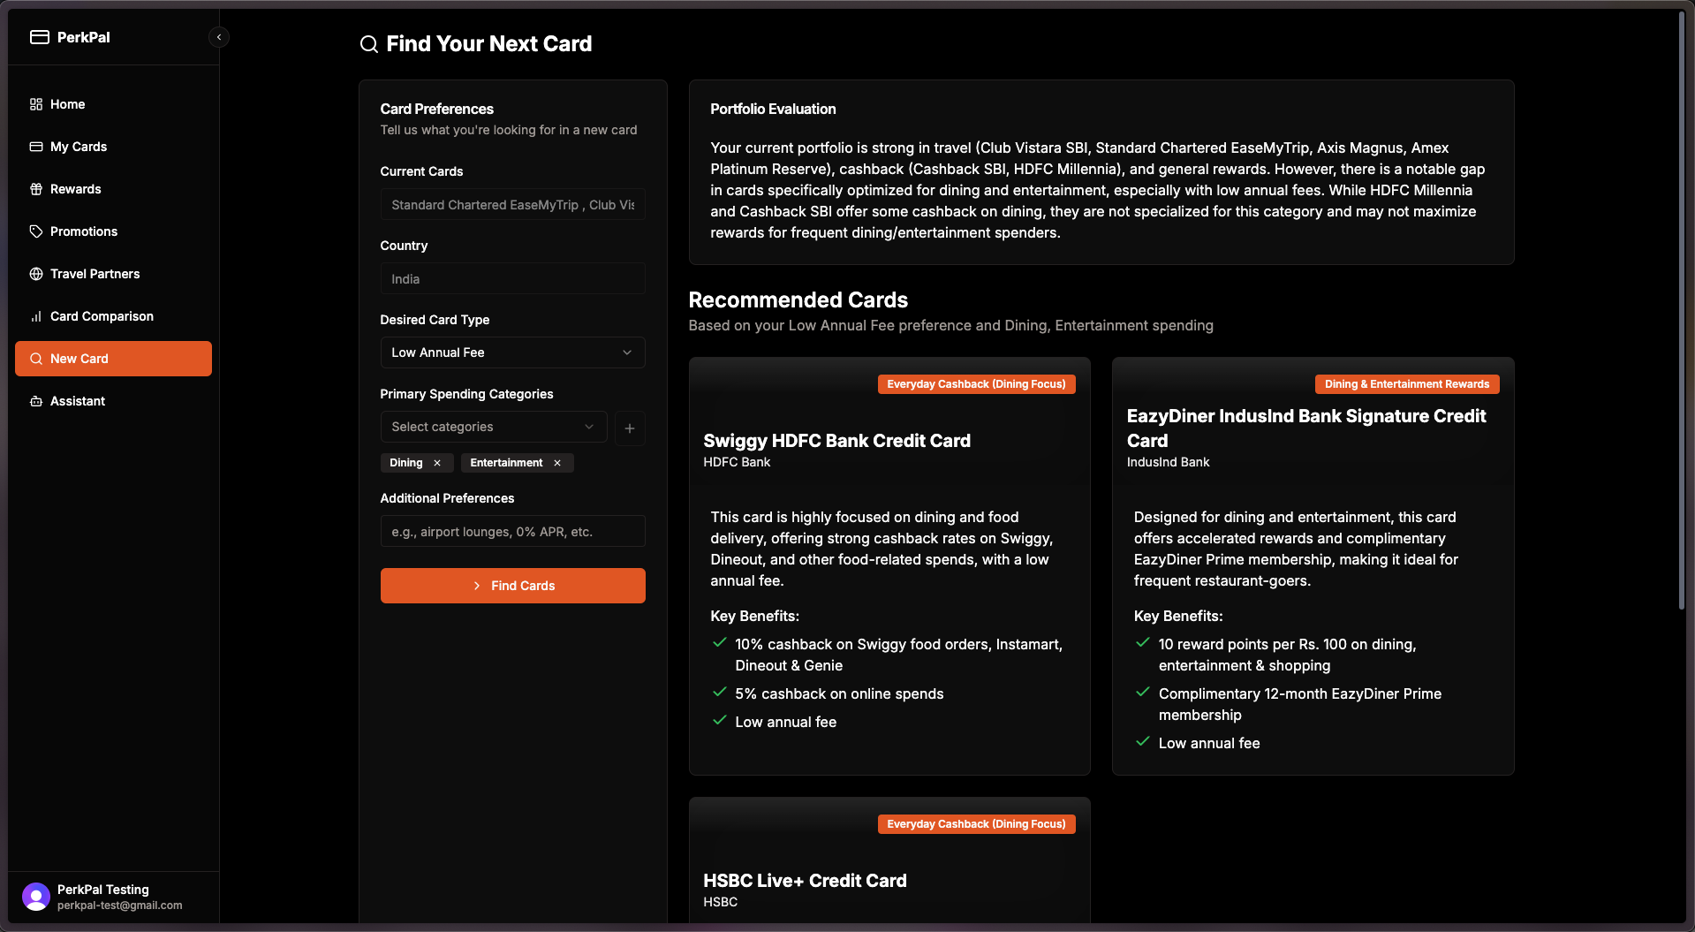Select the HSBC Live+ Credit Card title
1695x932 pixels.
tap(805, 881)
